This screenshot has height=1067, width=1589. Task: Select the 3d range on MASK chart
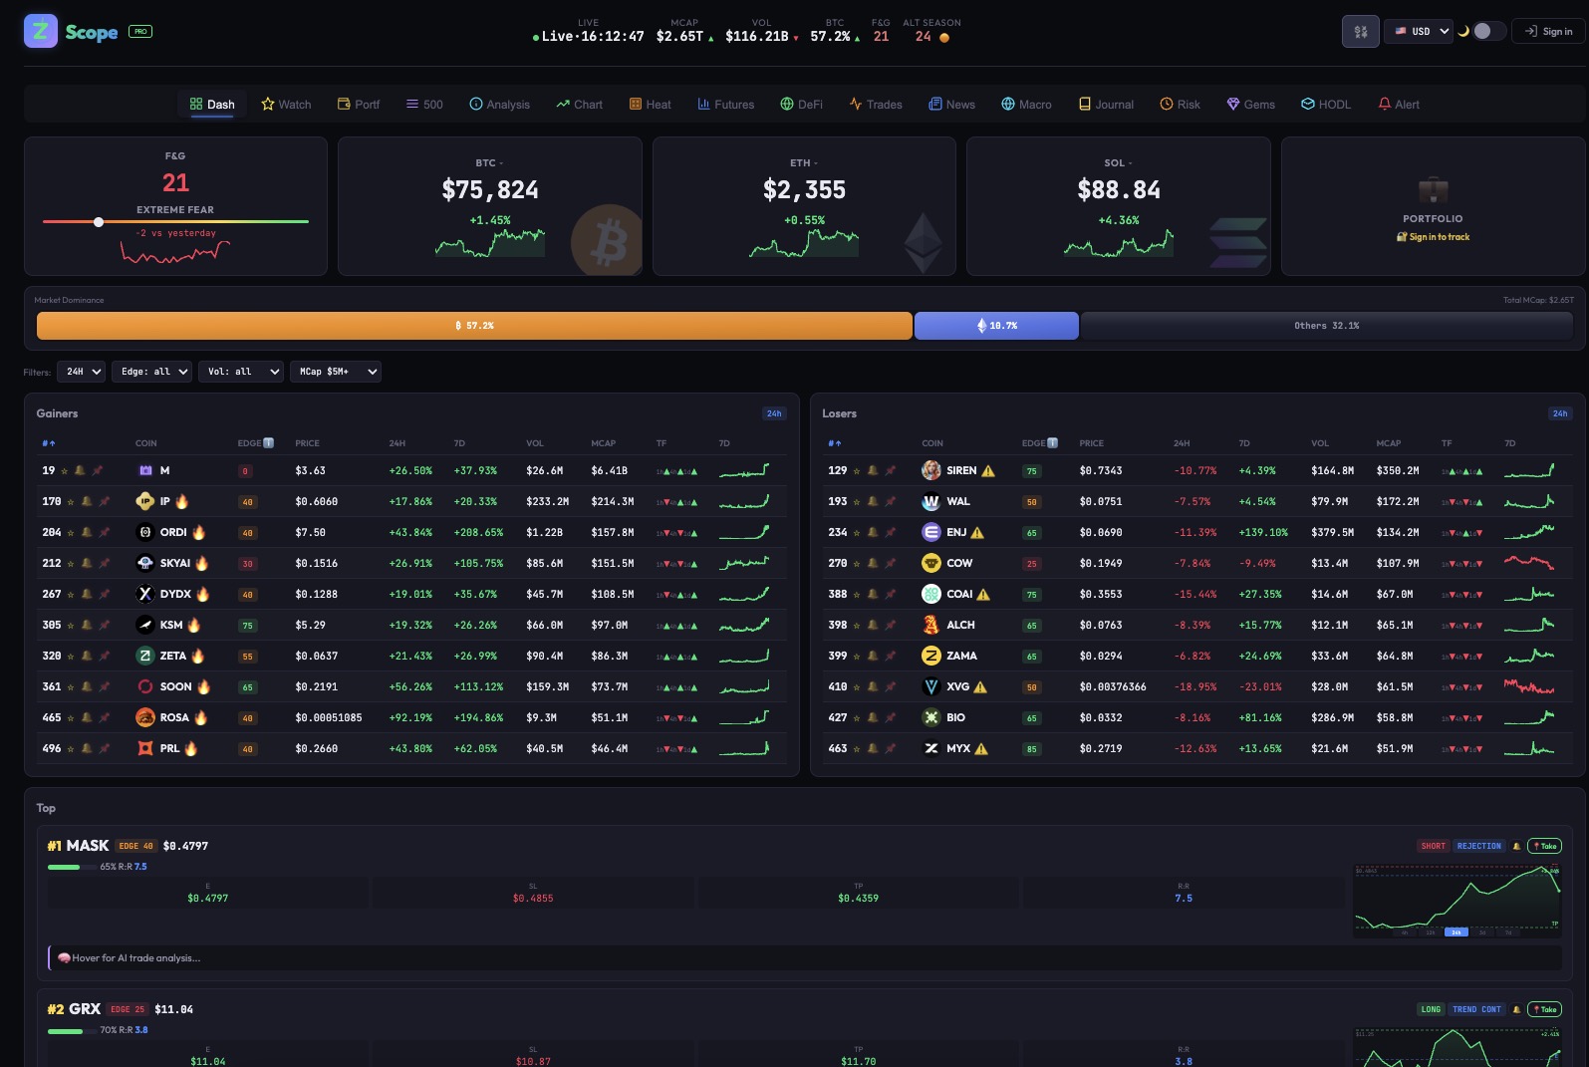coord(1482,933)
